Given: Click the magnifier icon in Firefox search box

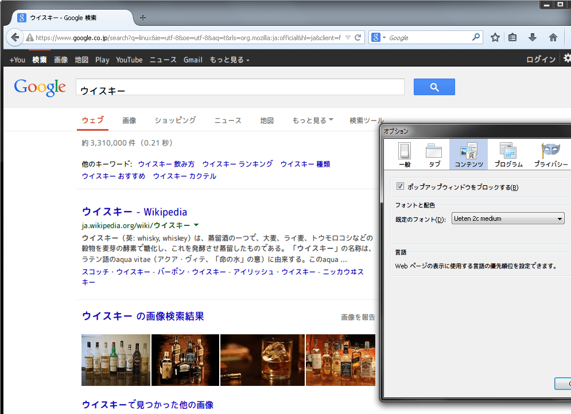Looking at the screenshot, I should click(x=476, y=37).
